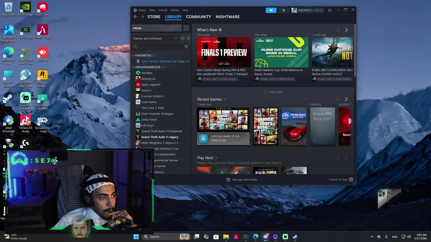This screenshot has height=242, width=431.
Task: Switch to the STORE tab
Action: (x=154, y=17)
